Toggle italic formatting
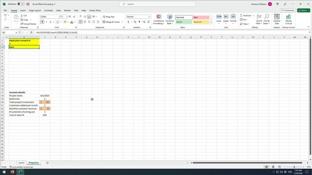 pyautogui.click(x=46, y=22)
